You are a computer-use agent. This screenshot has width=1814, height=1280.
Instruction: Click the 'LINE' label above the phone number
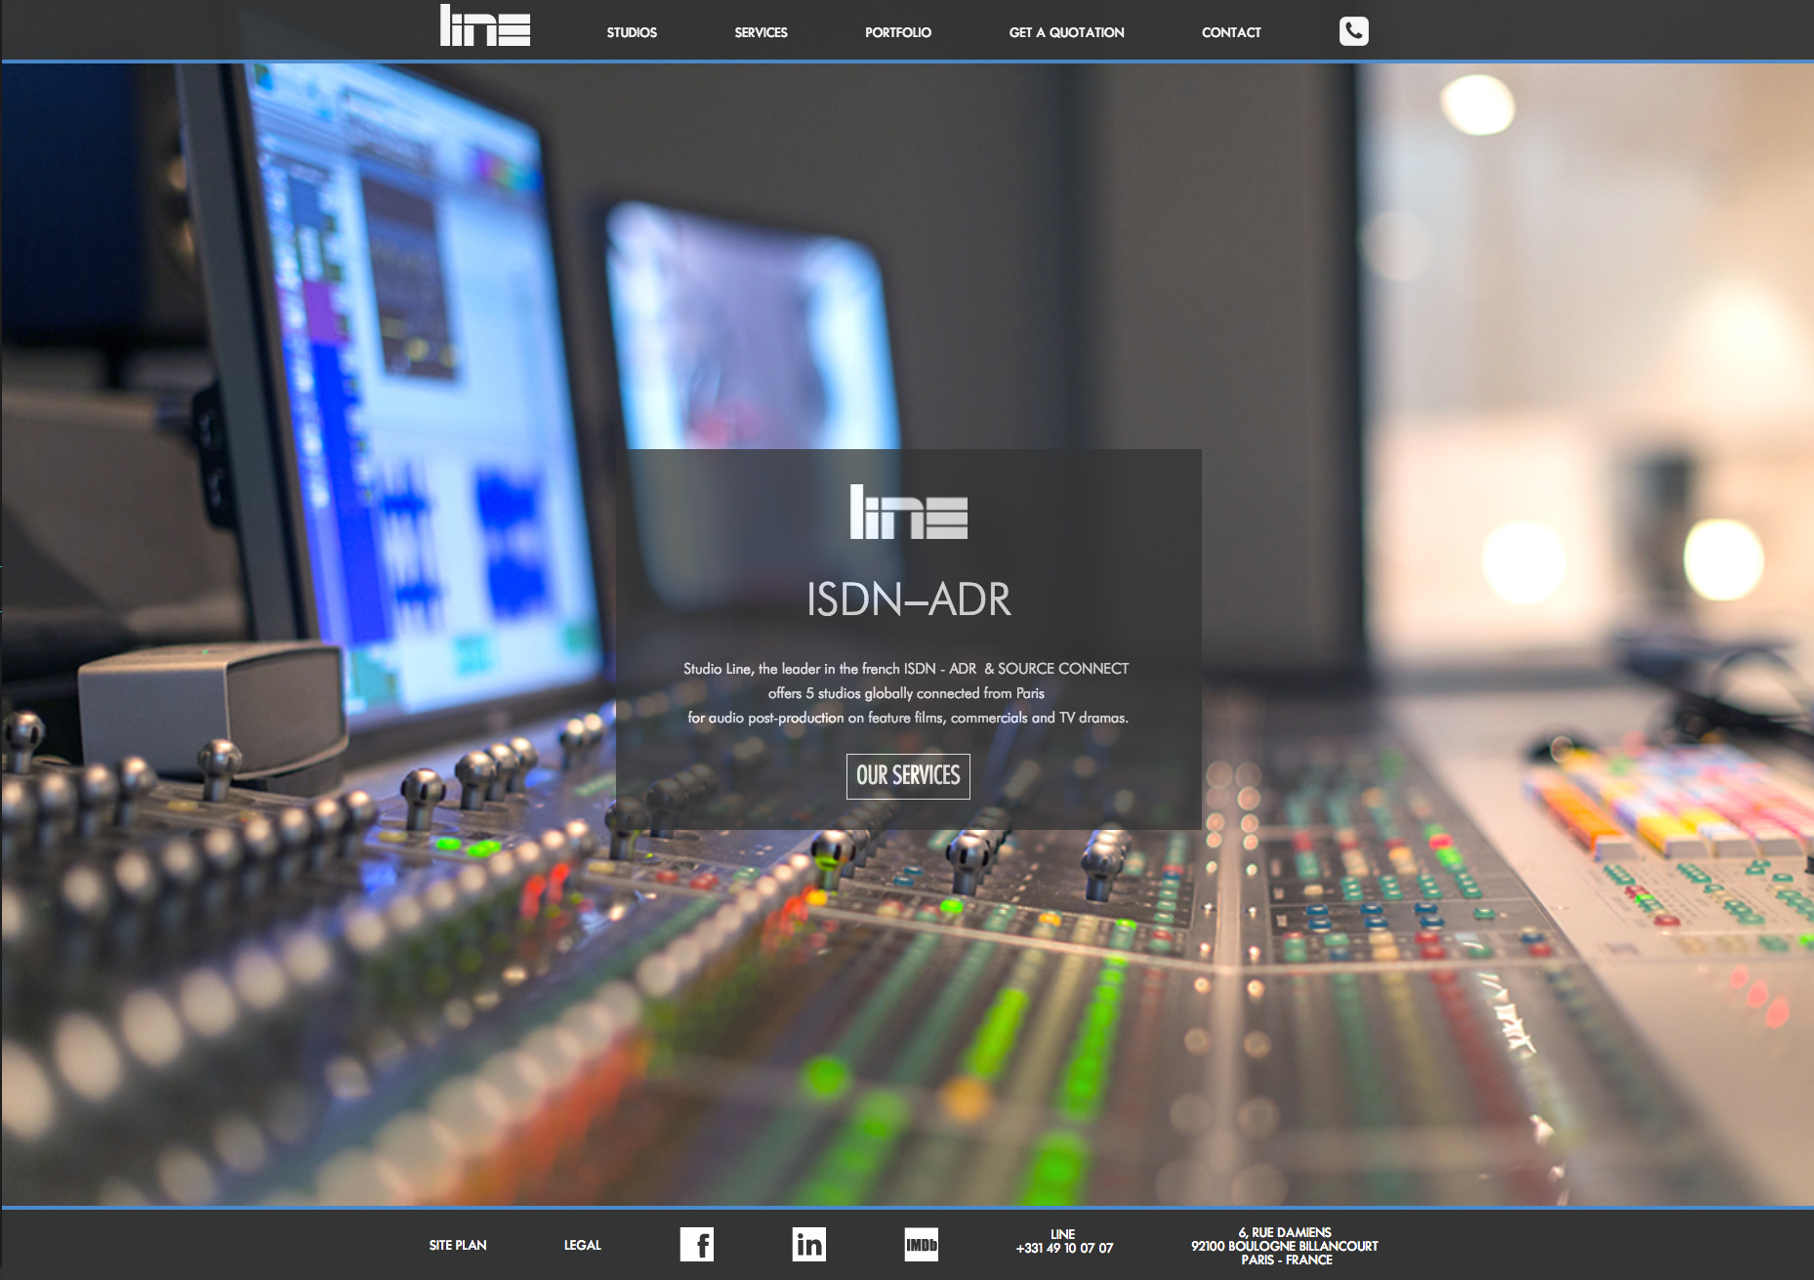click(1062, 1234)
